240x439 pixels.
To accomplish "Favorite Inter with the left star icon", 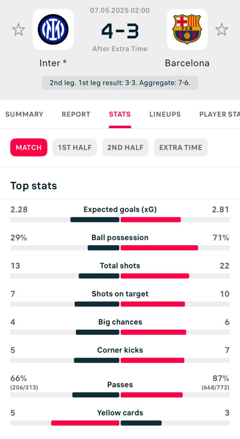I will [x=18, y=30].
